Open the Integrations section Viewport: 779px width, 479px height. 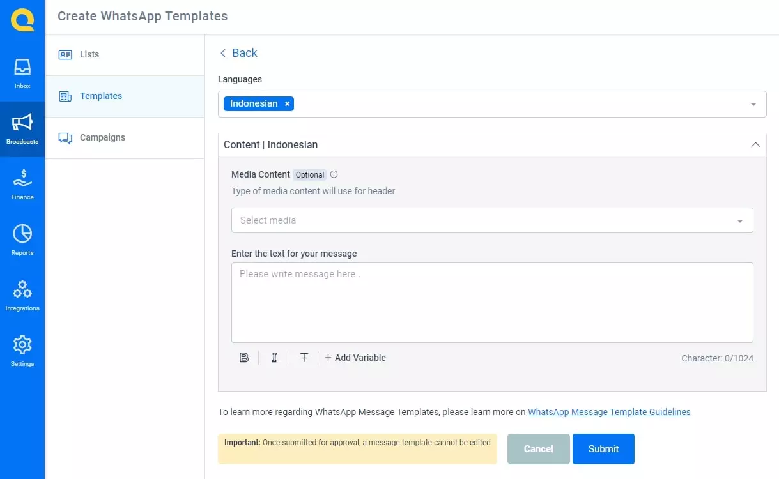click(x=22, y=296)
